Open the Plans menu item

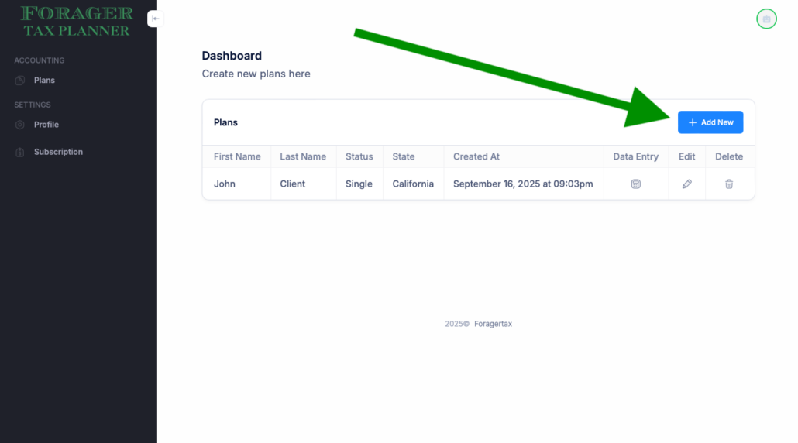coord(44,81)
